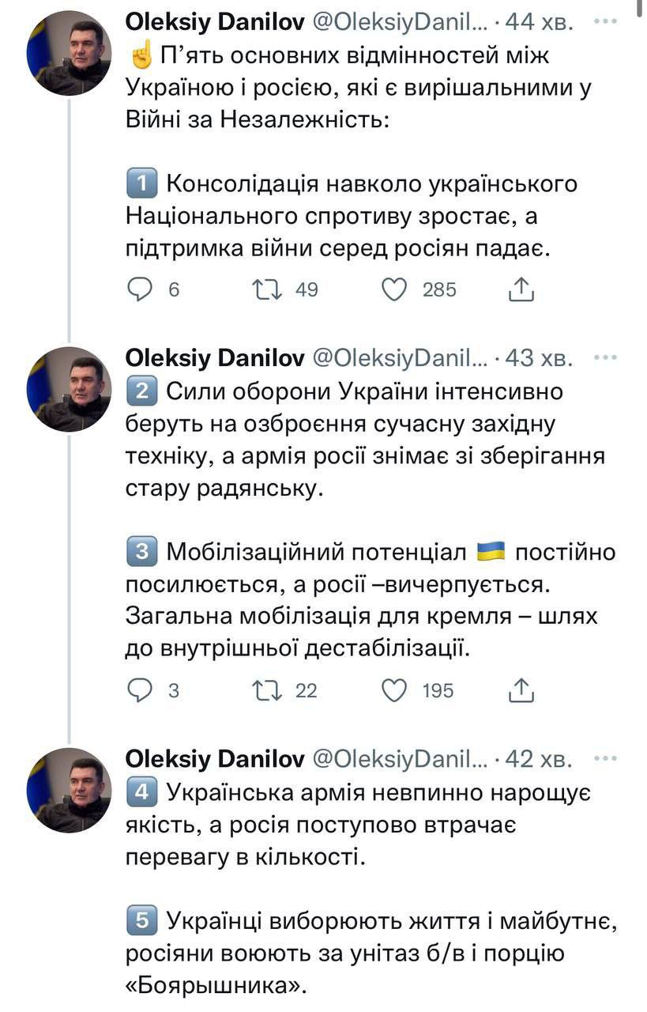Like the first tweet with 285 likes

pos(394,290)
